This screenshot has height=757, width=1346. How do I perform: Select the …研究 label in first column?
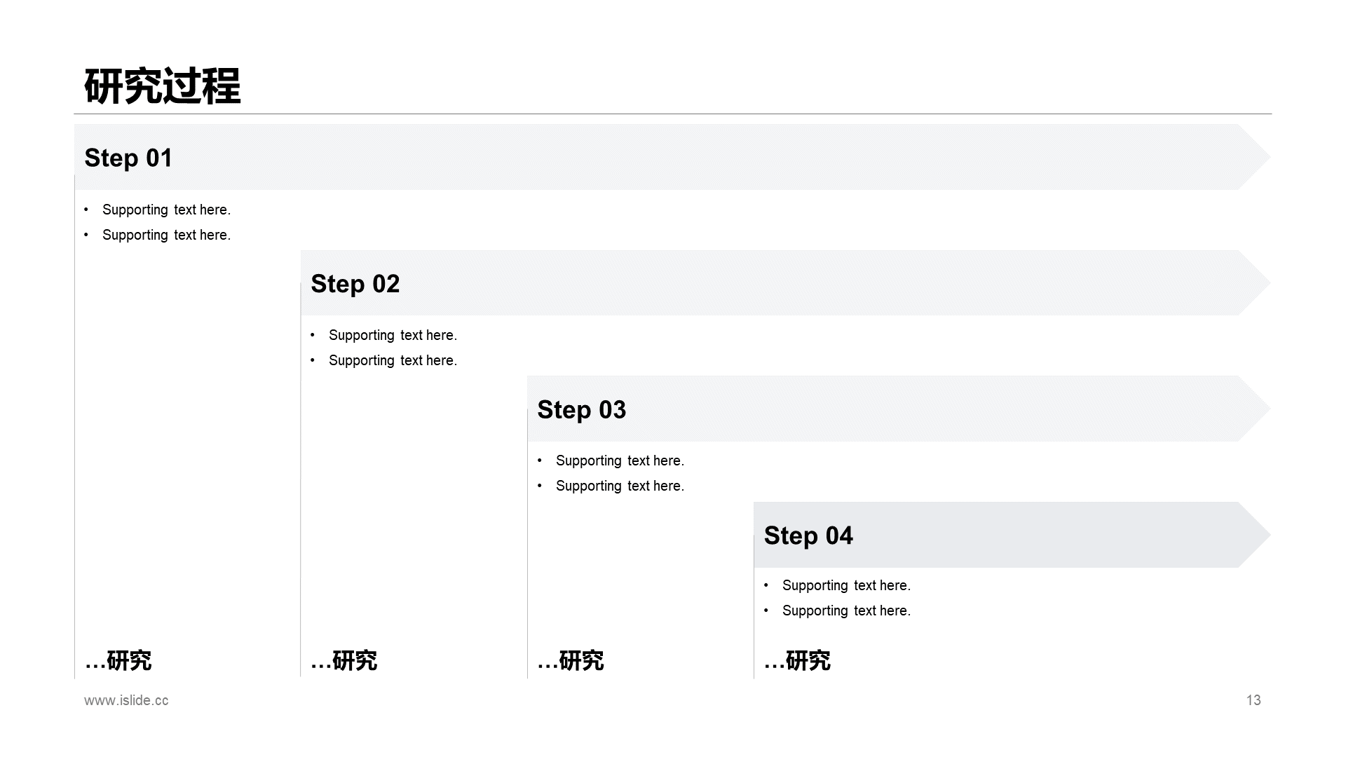tap(118, 660)
